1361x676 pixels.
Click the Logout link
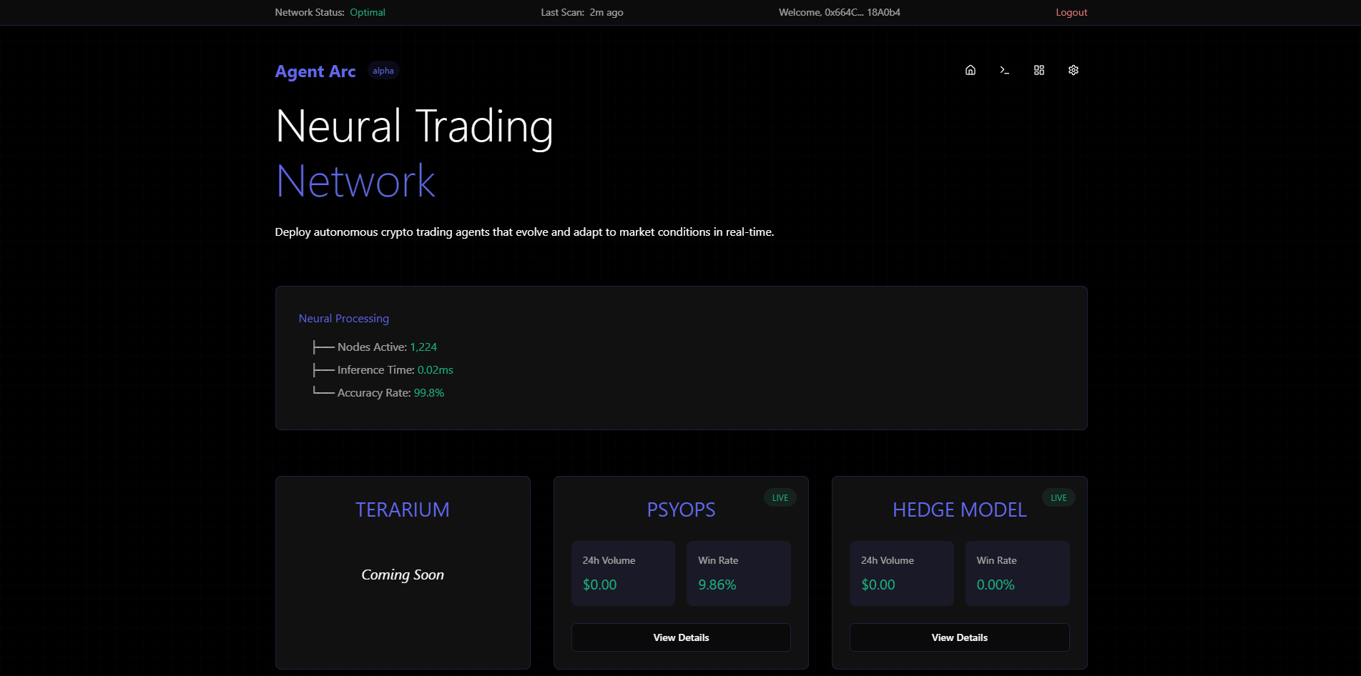pos(1071,12)
